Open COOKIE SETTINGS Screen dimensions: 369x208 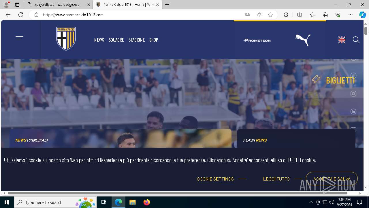coord(215,179)
